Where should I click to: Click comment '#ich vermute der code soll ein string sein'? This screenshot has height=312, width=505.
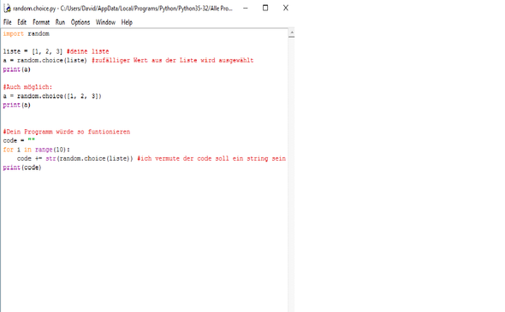click(211, 159)
